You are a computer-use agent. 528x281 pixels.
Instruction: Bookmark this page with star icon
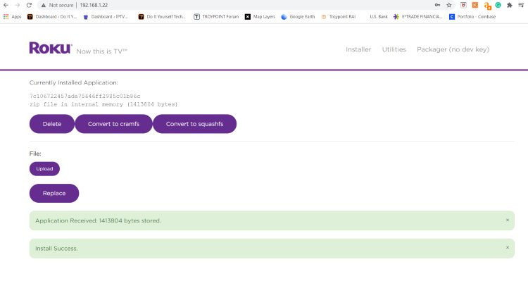pos(449,5)
